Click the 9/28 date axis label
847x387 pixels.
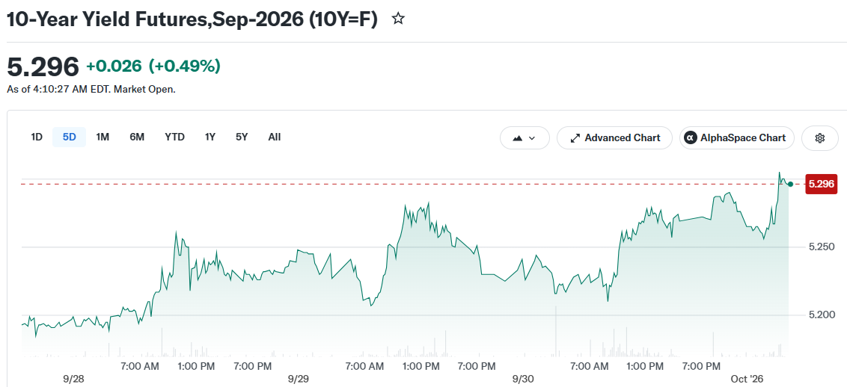(x=73, y=380)
